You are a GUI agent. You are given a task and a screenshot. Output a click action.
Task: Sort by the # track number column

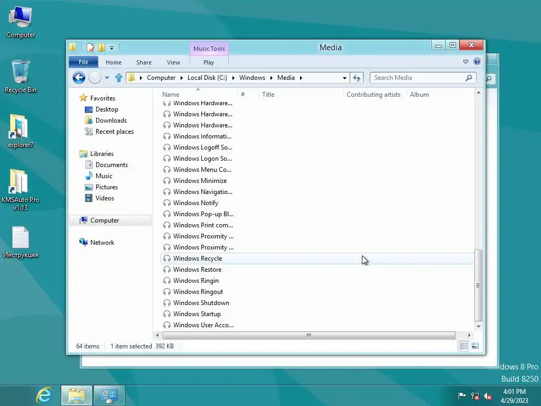click(x=248, y=94)
